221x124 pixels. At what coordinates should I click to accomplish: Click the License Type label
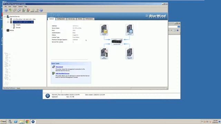[56, 38]
